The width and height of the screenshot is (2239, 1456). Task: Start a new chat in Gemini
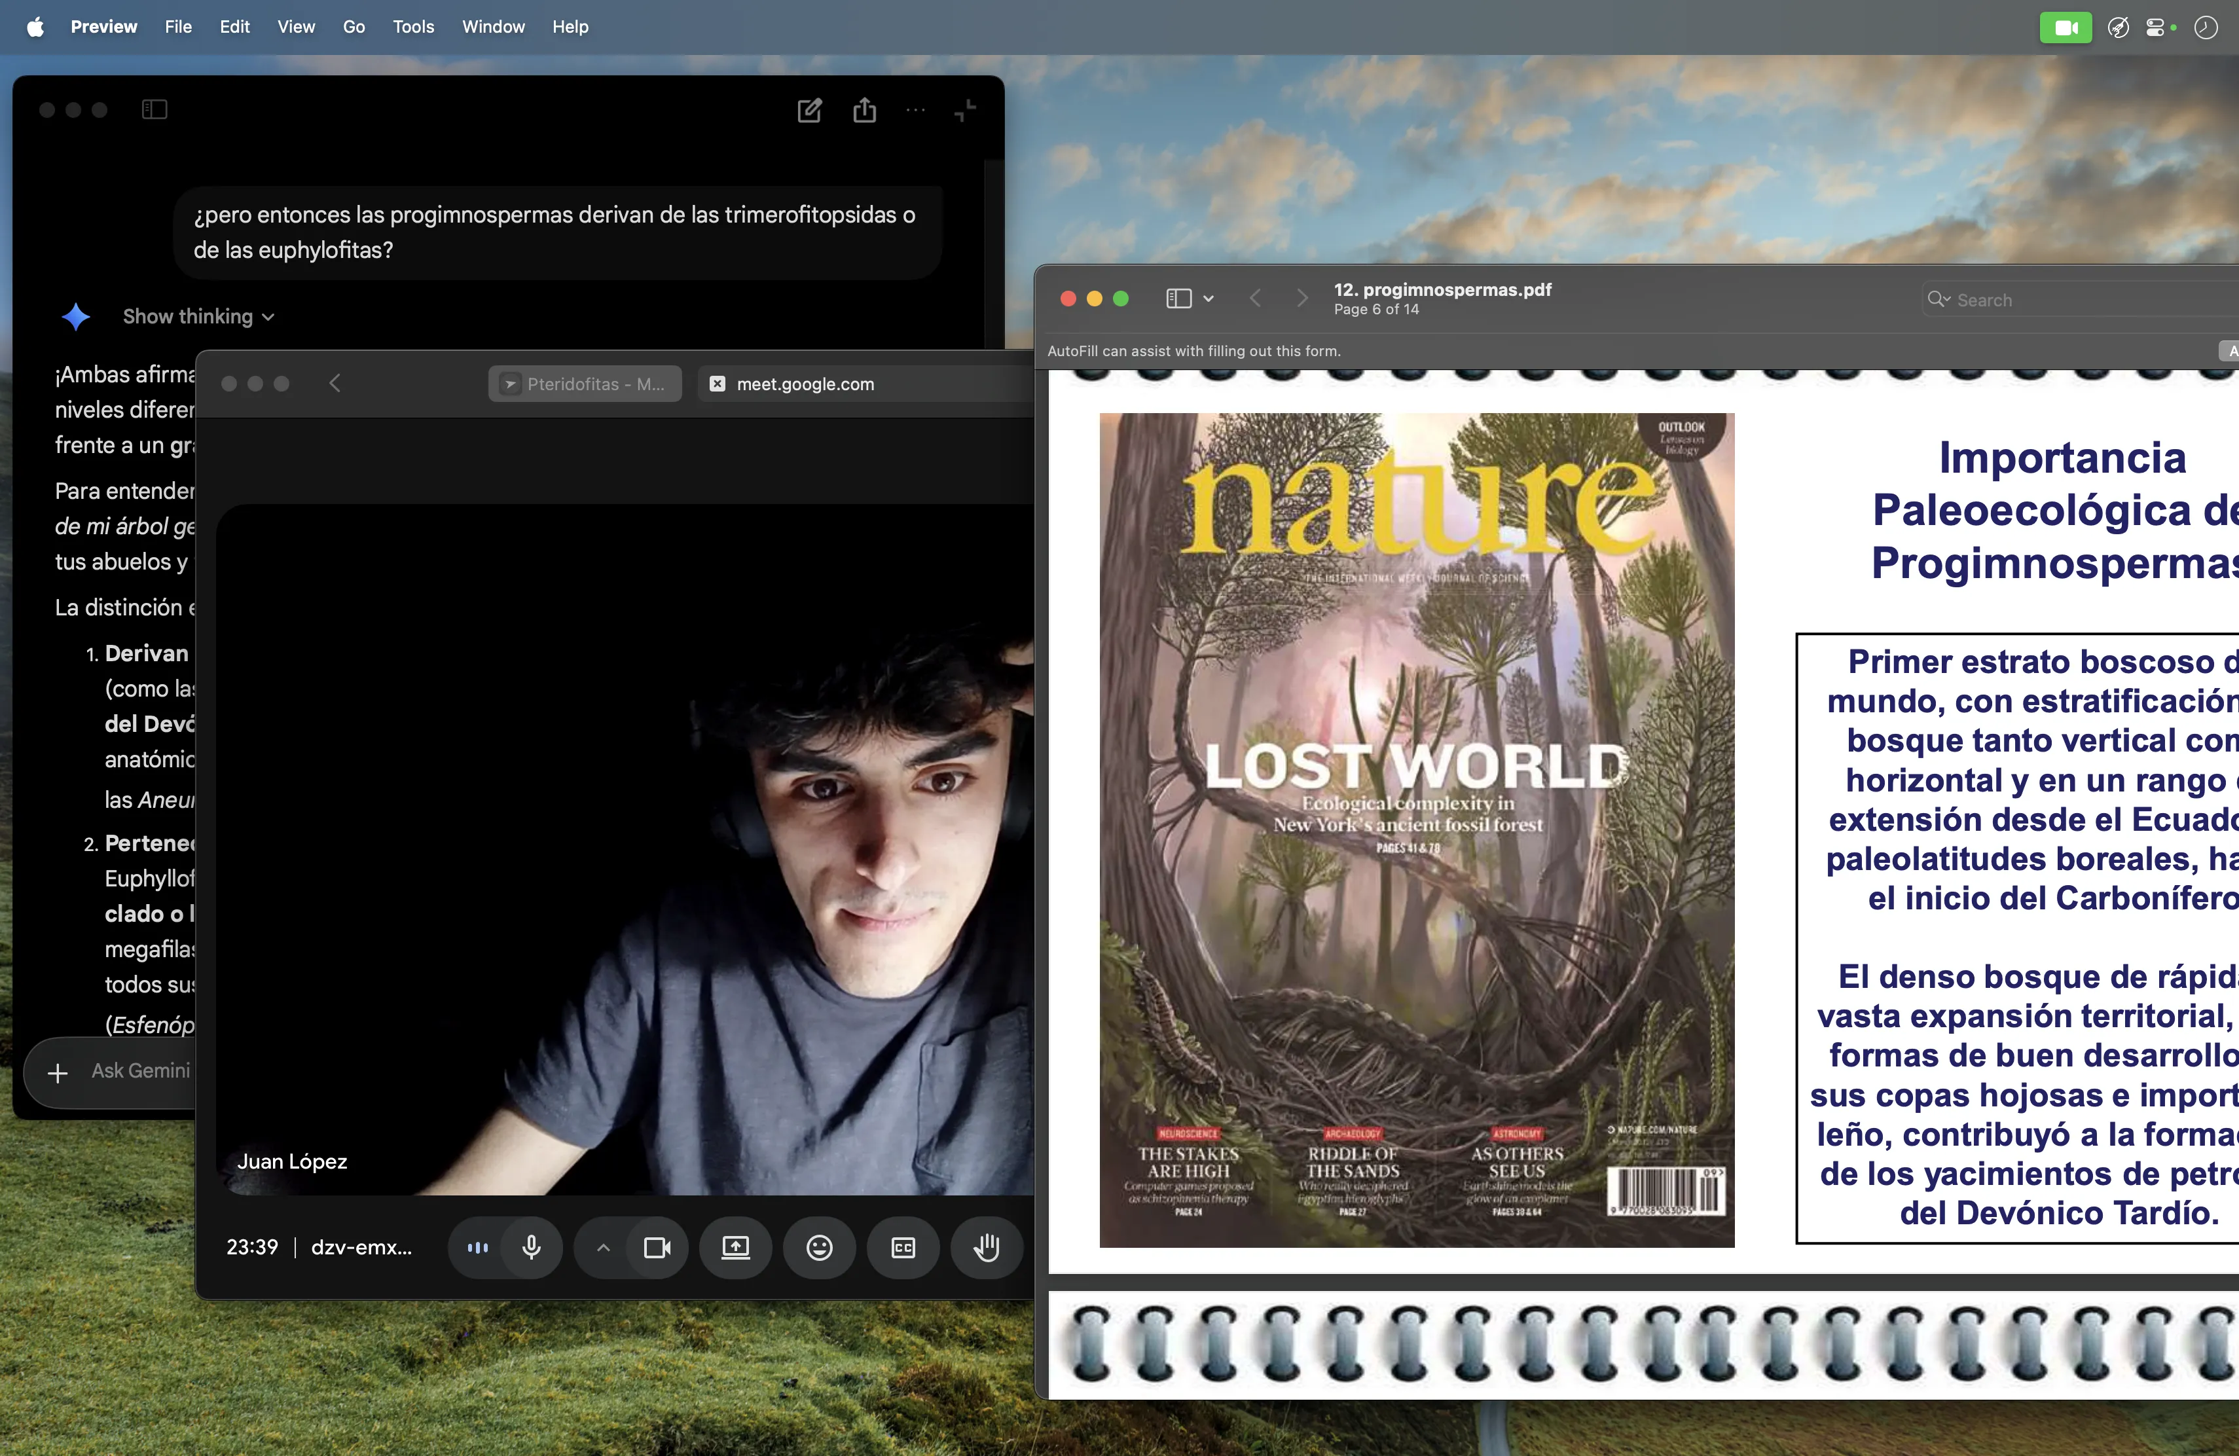[x=809, y=110]
